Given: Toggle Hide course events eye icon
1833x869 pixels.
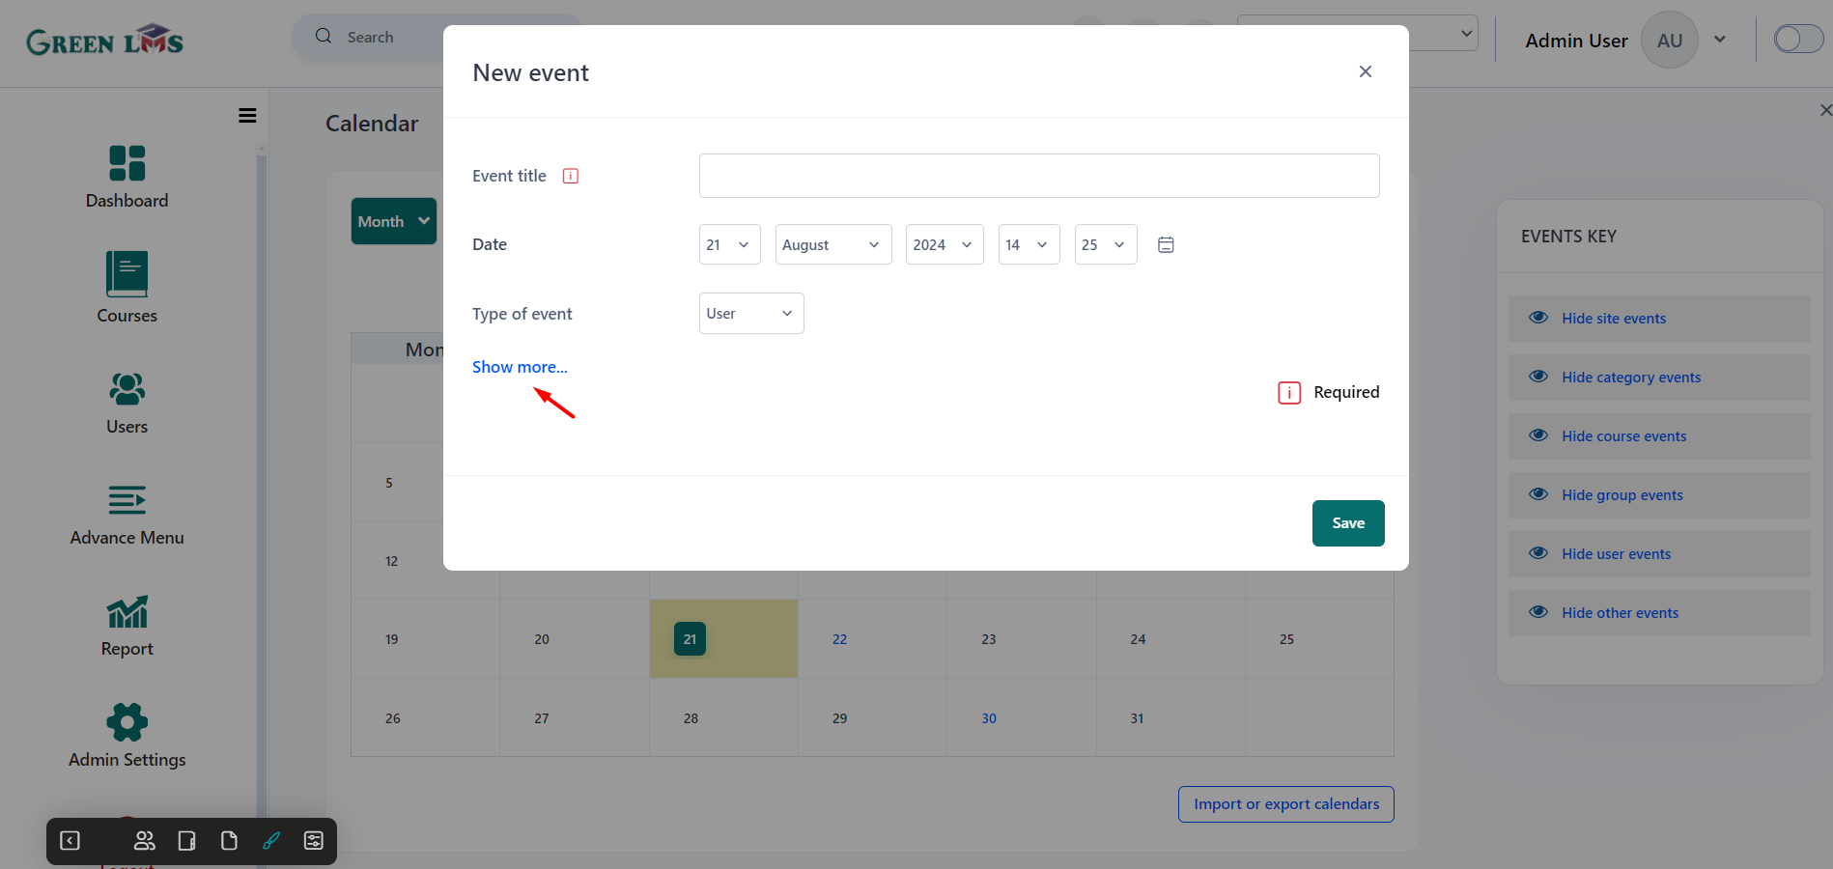Looking at the screenshot, I should (1538, 435).
